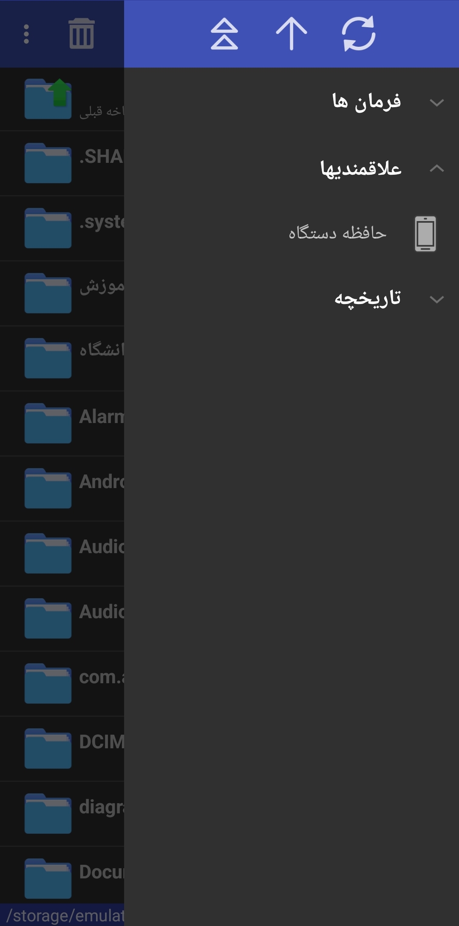Expand the فرمان ها chevron
The width and height of the screenshot is (459, 926).
436,102
